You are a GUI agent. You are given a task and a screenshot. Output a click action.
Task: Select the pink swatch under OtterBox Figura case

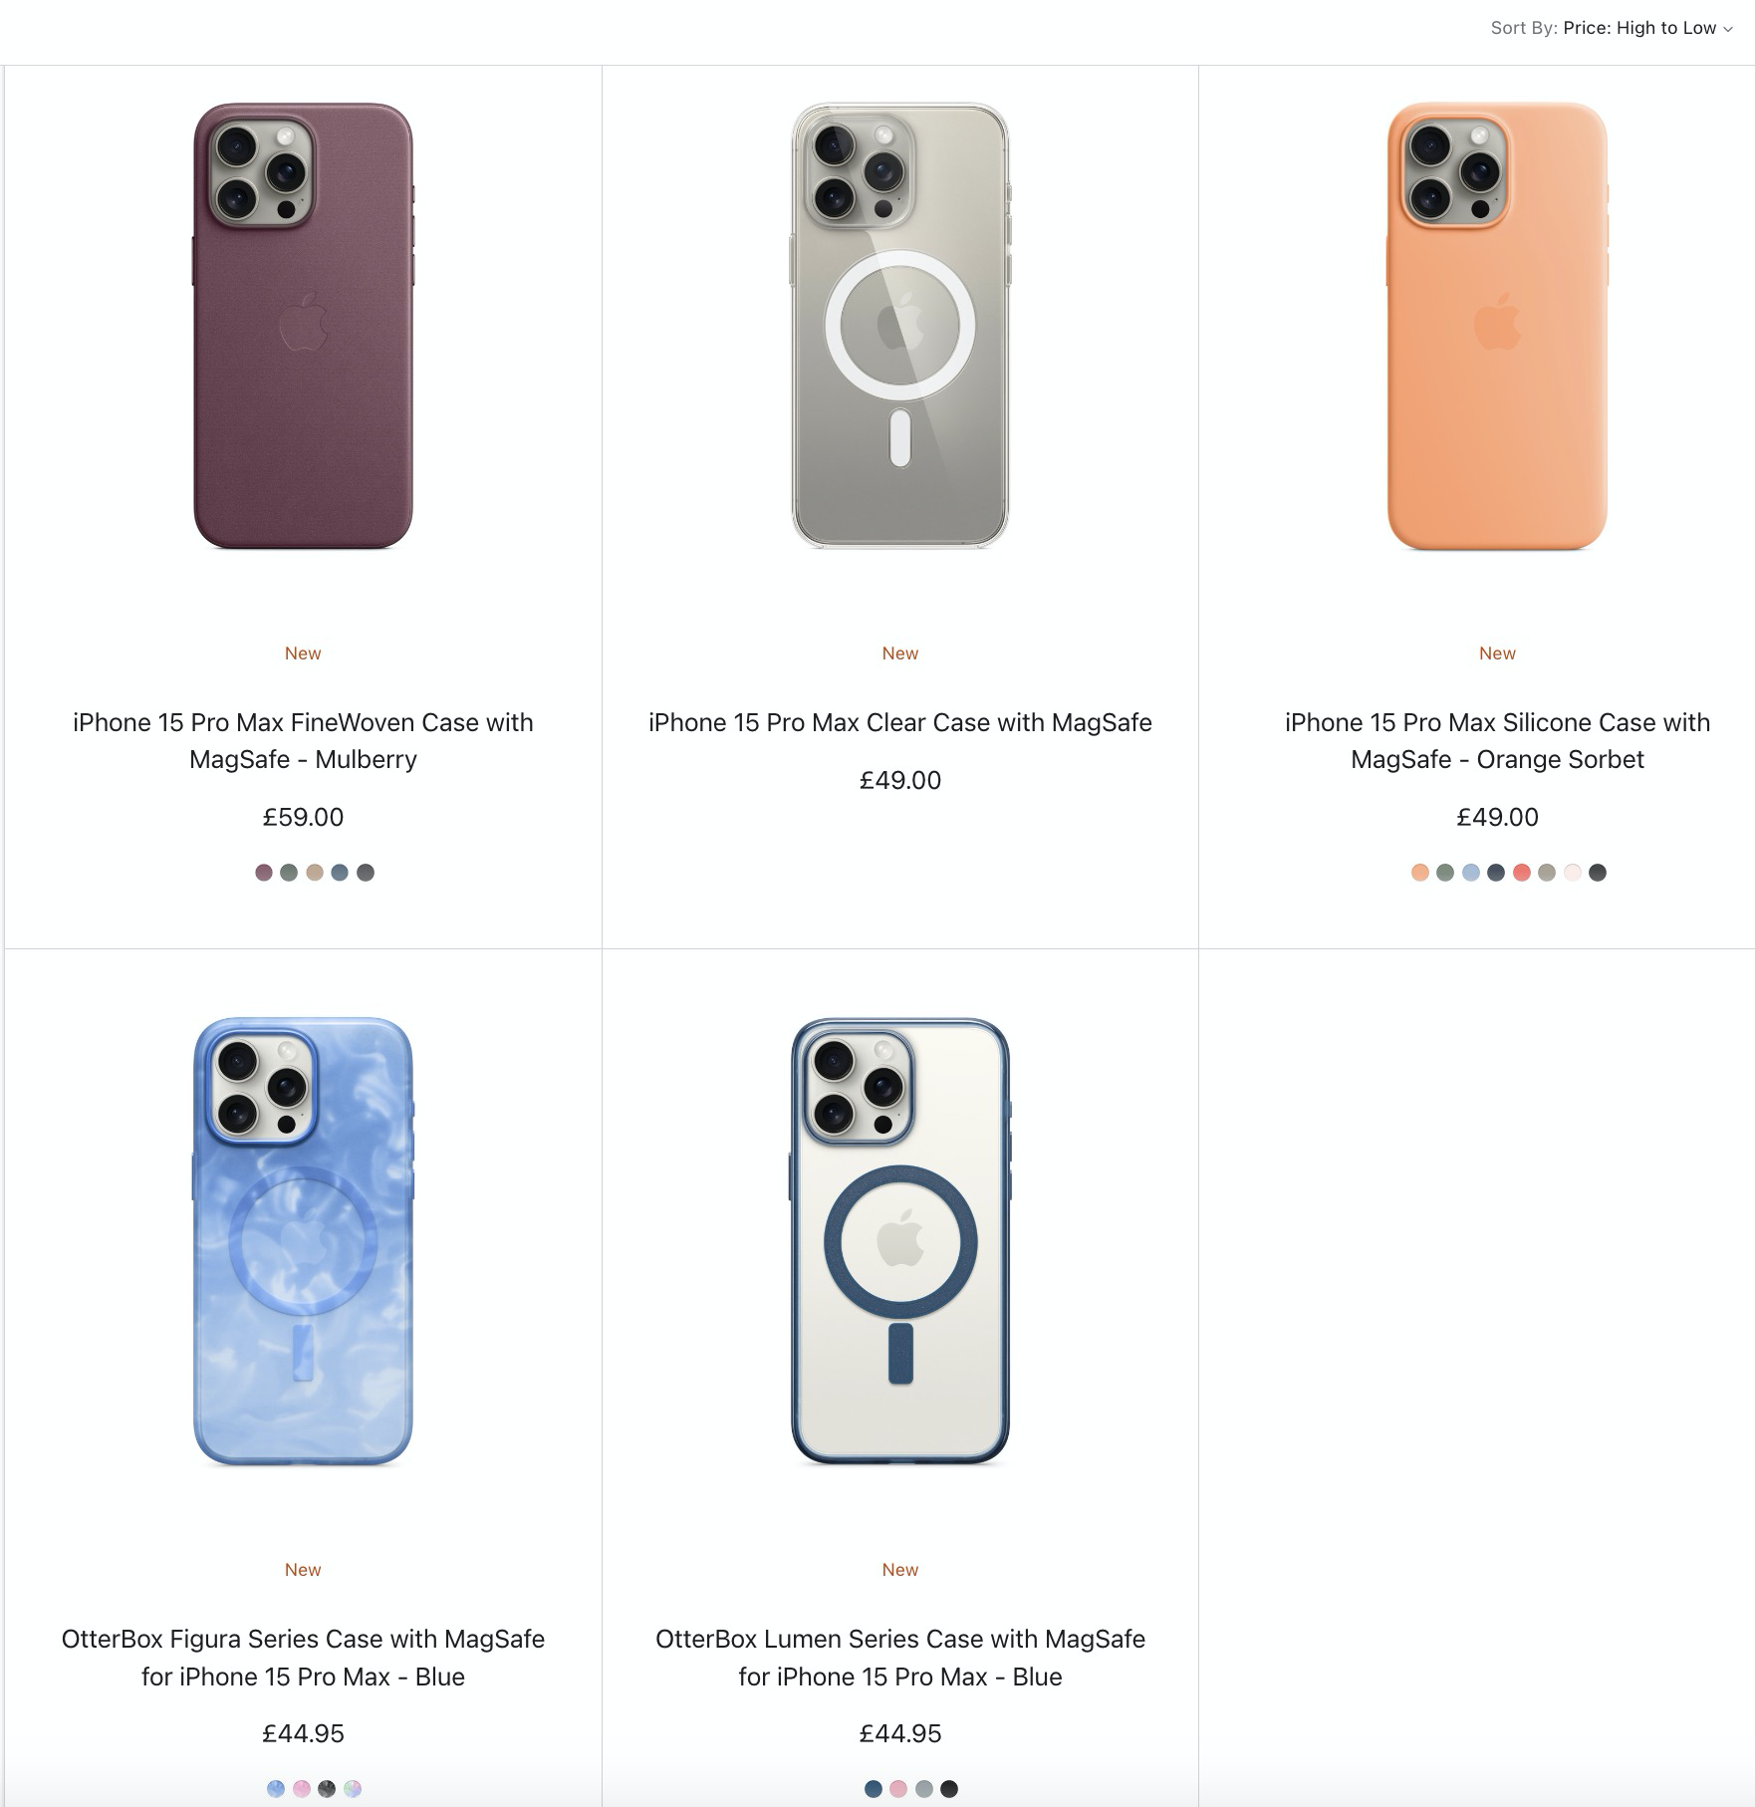pos(302,1789)
